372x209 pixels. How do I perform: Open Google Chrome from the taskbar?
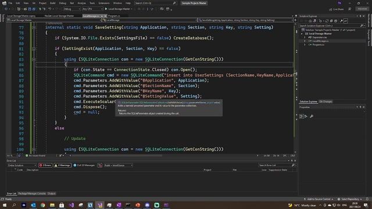pos(42,205)
